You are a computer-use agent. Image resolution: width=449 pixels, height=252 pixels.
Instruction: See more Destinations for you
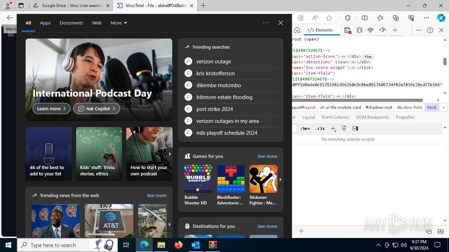pyautogui.click(x=267, y=226)
